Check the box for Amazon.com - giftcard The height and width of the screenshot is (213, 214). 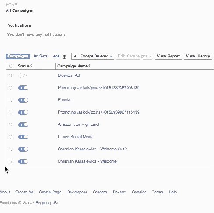click(x=11, y=125)
